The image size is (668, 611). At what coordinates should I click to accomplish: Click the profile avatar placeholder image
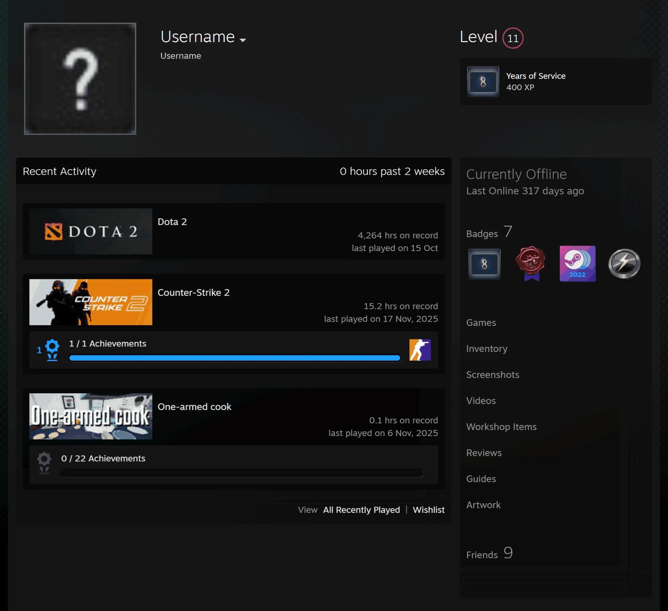(x=80, y=79)
